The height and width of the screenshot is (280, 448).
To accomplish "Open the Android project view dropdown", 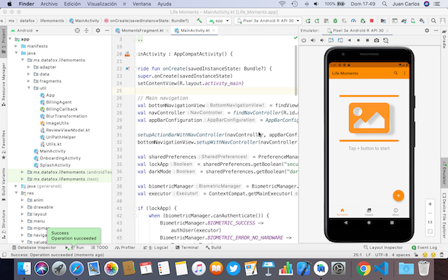I will [x=25, y=30].
